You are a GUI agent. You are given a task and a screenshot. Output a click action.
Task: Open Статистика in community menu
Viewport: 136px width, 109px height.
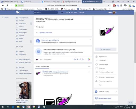pyautogui.click(x=102, y=61)
